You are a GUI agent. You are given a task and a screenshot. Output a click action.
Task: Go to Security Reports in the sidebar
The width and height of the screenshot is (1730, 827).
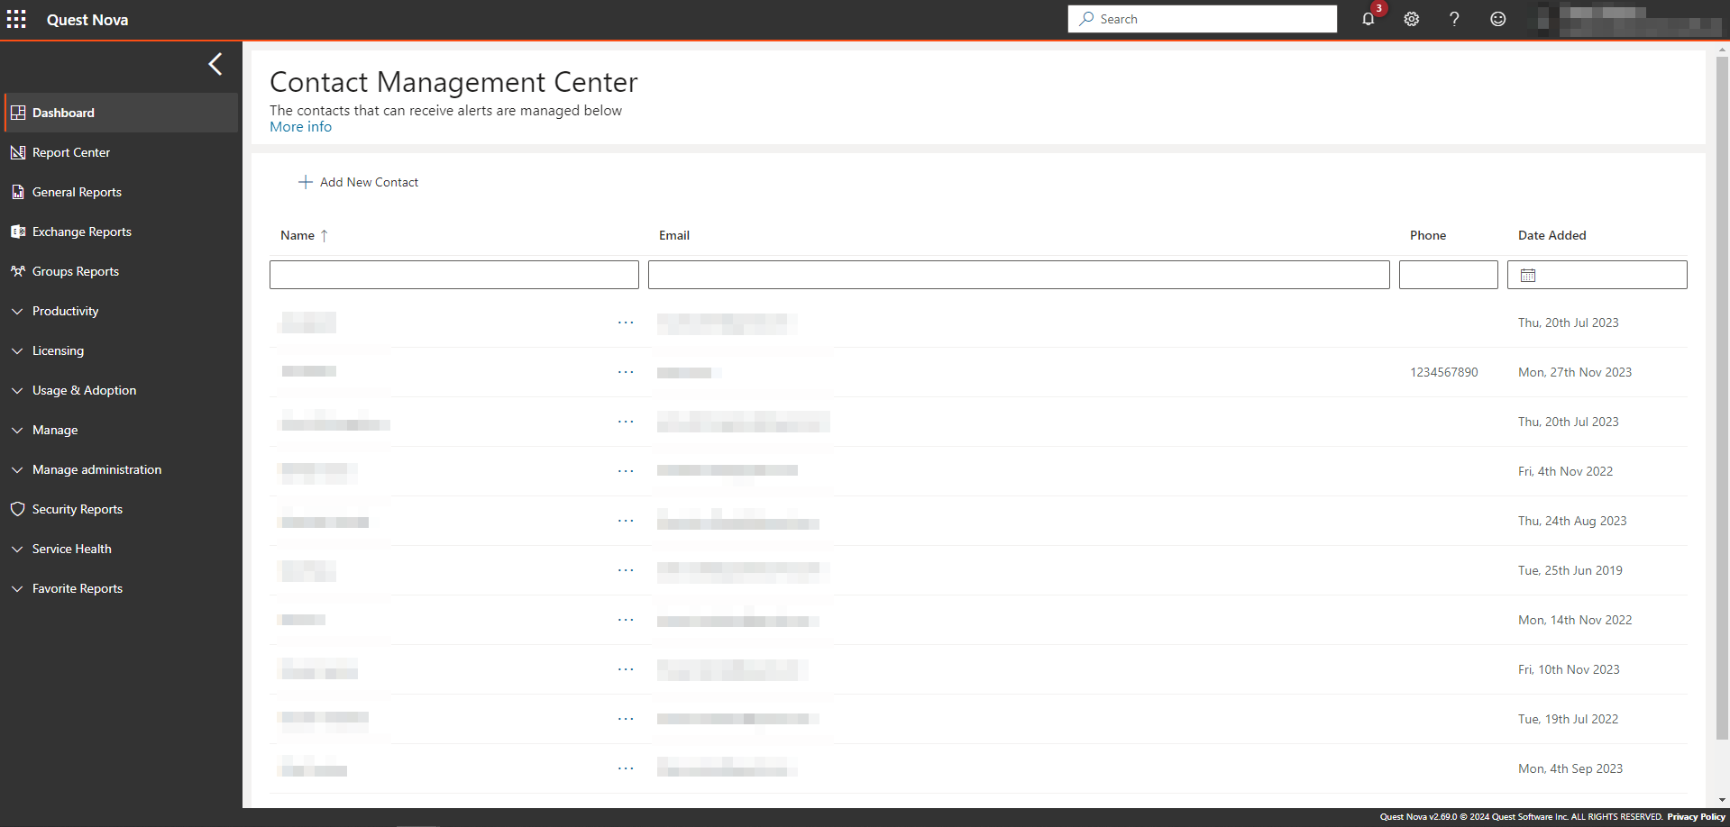coord(77,509)
